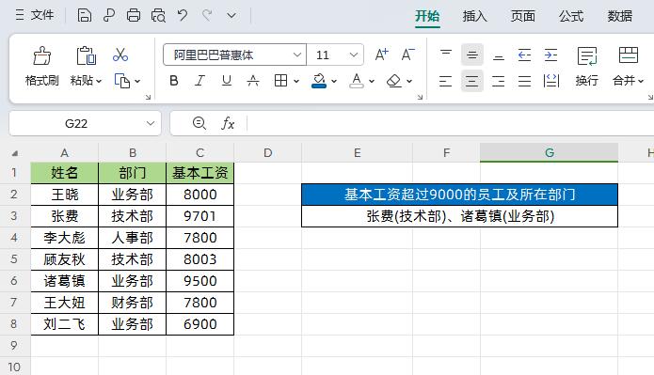
Task: Click the justify alignment icon
Action: click(525, 81)
